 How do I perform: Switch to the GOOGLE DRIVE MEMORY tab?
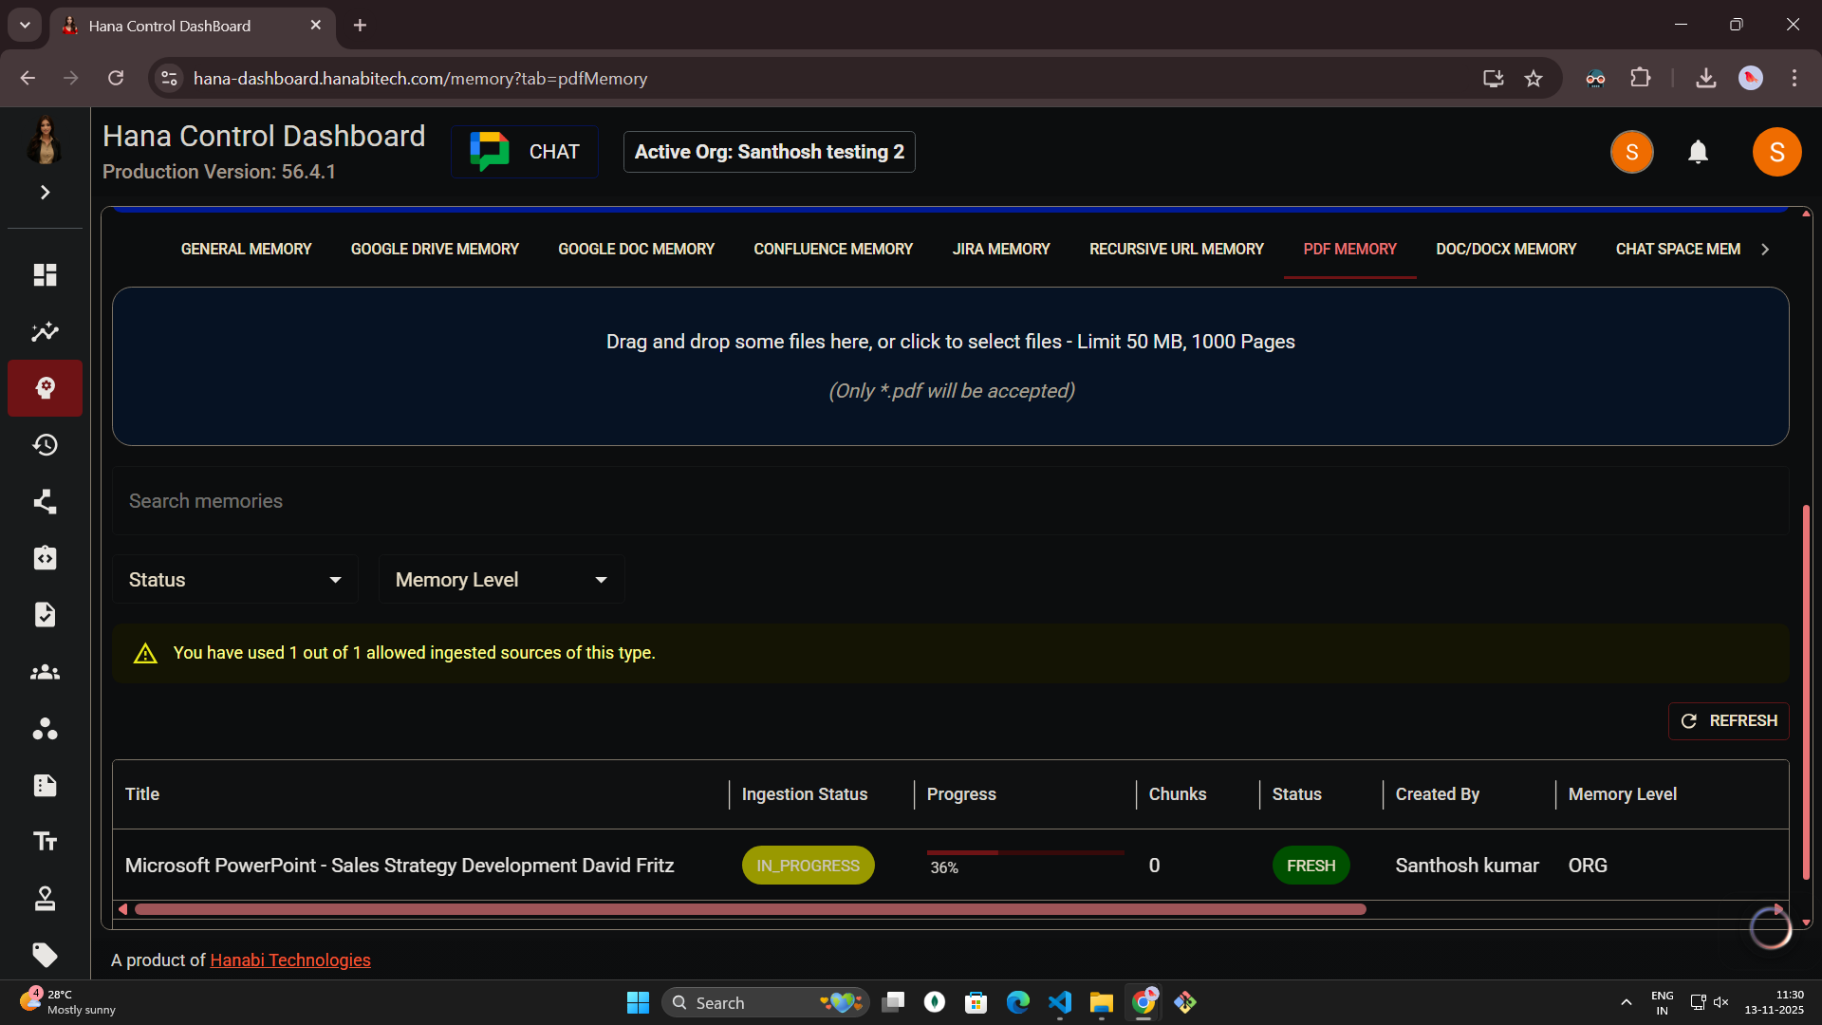coord(434,249)
